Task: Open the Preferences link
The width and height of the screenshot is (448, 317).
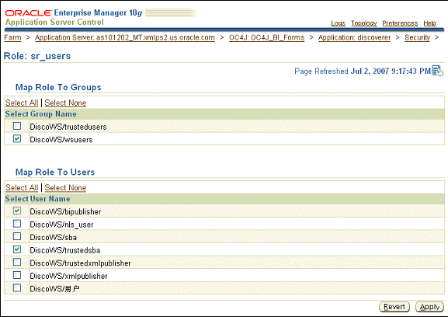Action: point(400,23)
